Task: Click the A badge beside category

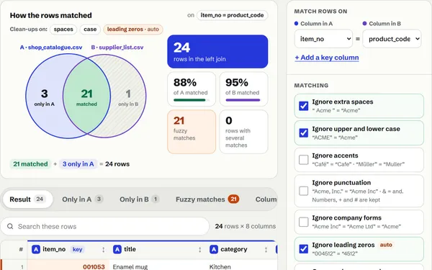Action: click(x=214, y=249)
